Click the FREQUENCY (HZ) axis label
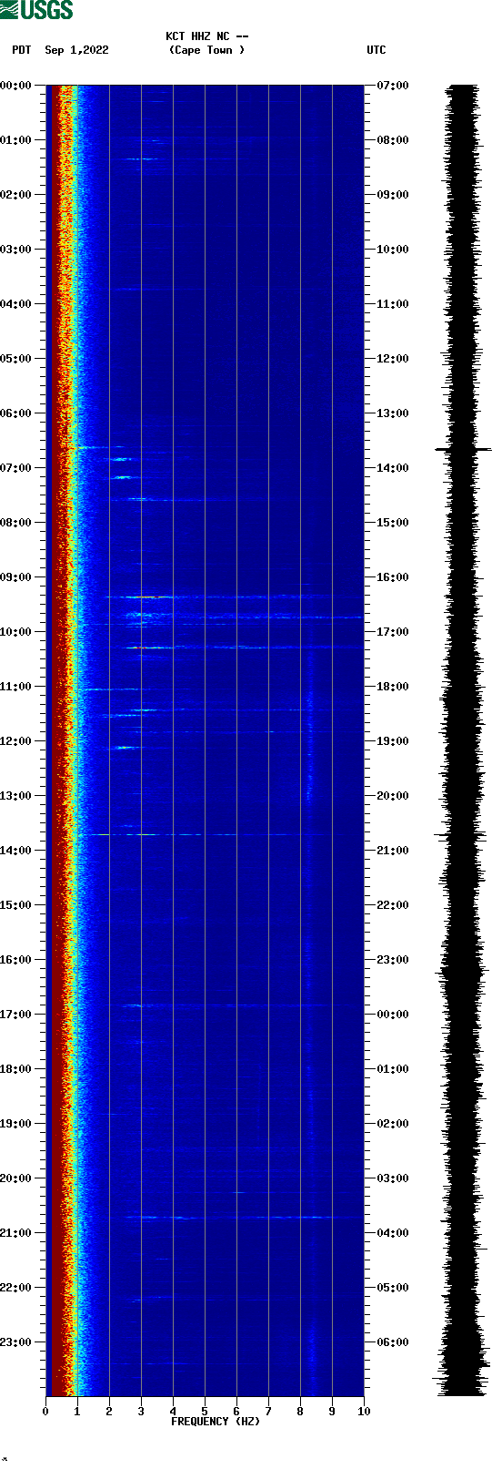The height and width of the screenshot is (1469, 502). pos(216,1422)
